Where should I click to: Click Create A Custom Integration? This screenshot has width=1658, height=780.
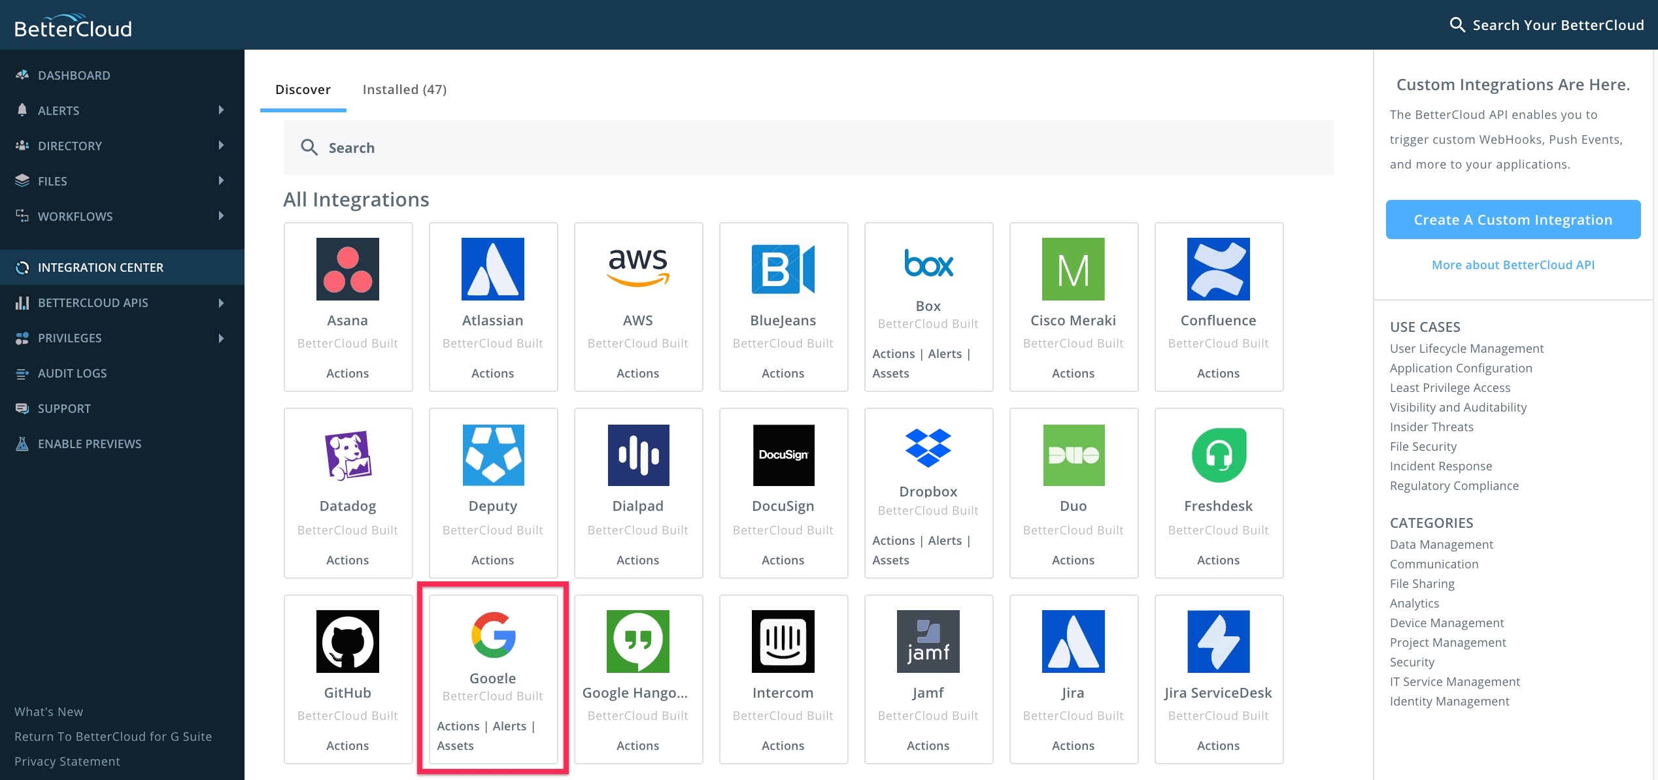coord(1512,219)
